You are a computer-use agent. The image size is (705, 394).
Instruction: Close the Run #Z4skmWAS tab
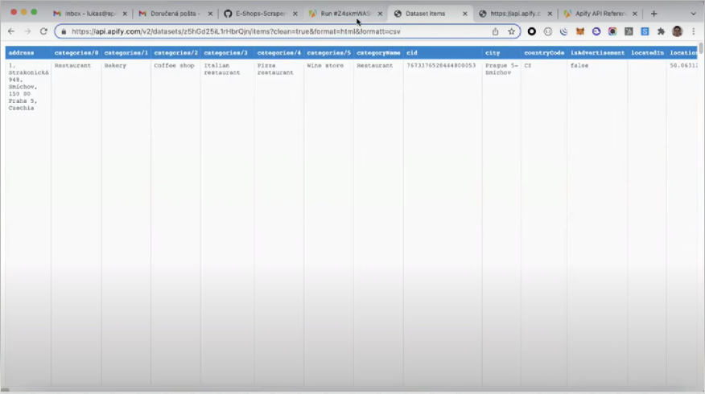380,14
